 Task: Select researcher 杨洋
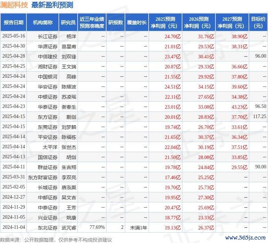coord(71,36)
